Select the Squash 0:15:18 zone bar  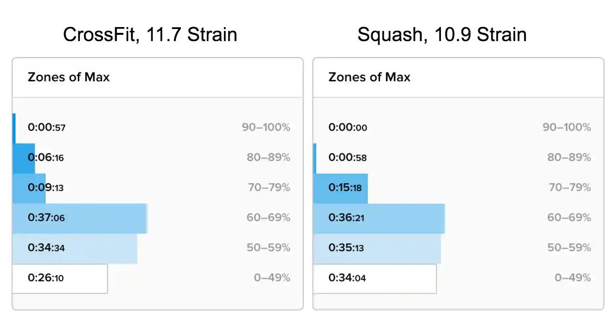pos(340,188)
